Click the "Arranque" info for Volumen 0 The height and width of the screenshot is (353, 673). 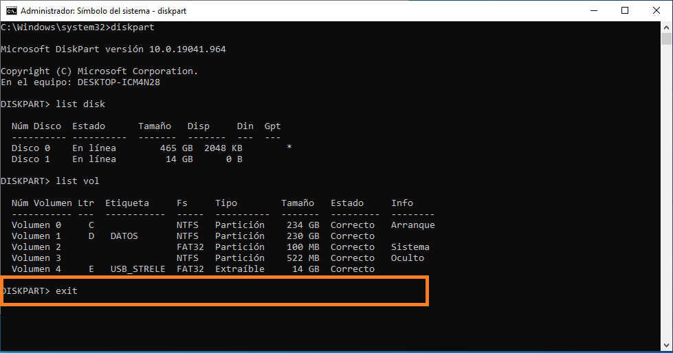pyautogui.click(x=412, y=225)
